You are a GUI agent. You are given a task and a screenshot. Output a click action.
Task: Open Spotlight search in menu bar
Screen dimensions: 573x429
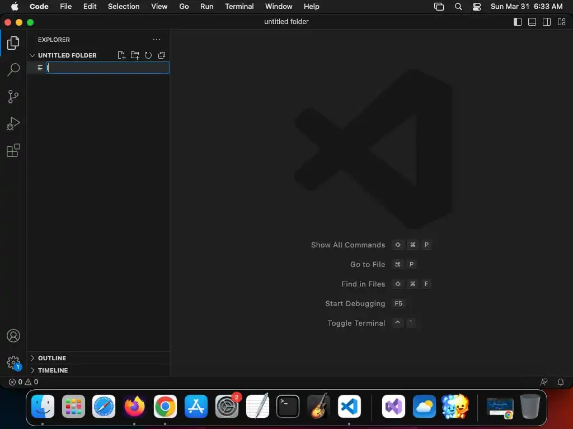coord(458,7)
